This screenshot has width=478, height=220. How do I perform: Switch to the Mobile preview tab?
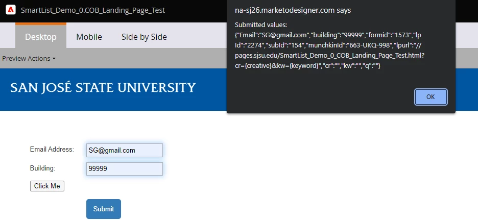[x=89, y=37]
